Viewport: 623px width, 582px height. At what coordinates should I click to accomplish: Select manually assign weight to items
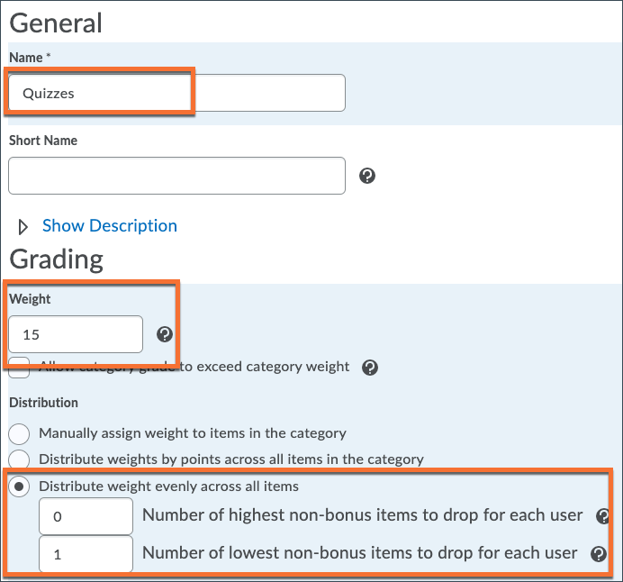tap(19, 433)
